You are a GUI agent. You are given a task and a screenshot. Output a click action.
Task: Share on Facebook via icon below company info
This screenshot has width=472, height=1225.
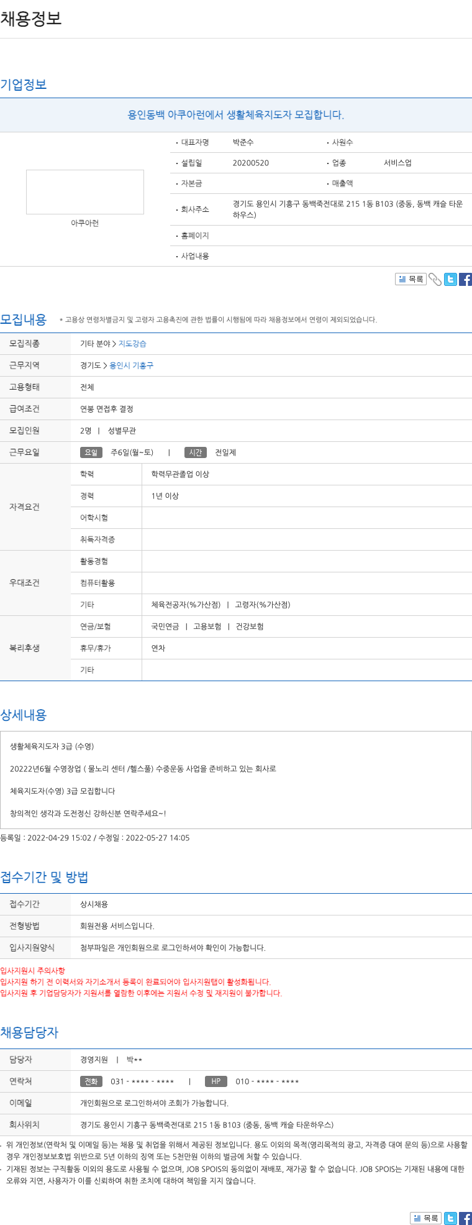[x=465, y=279]
